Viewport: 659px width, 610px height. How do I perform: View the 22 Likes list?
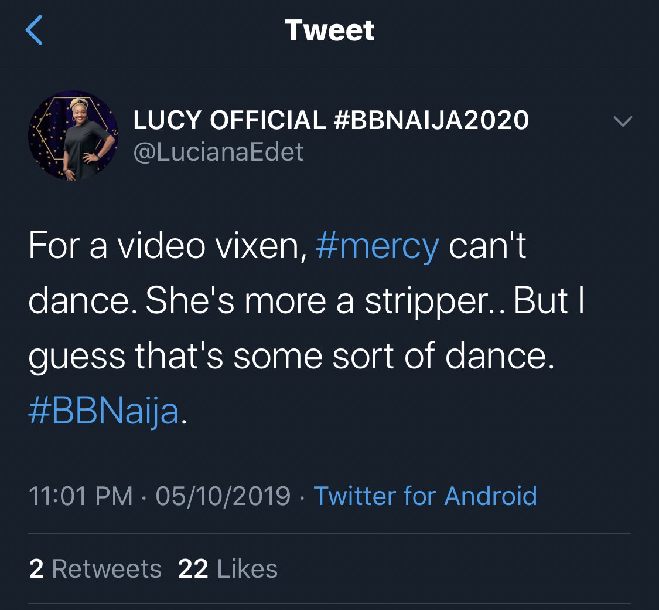coord(228,569)
